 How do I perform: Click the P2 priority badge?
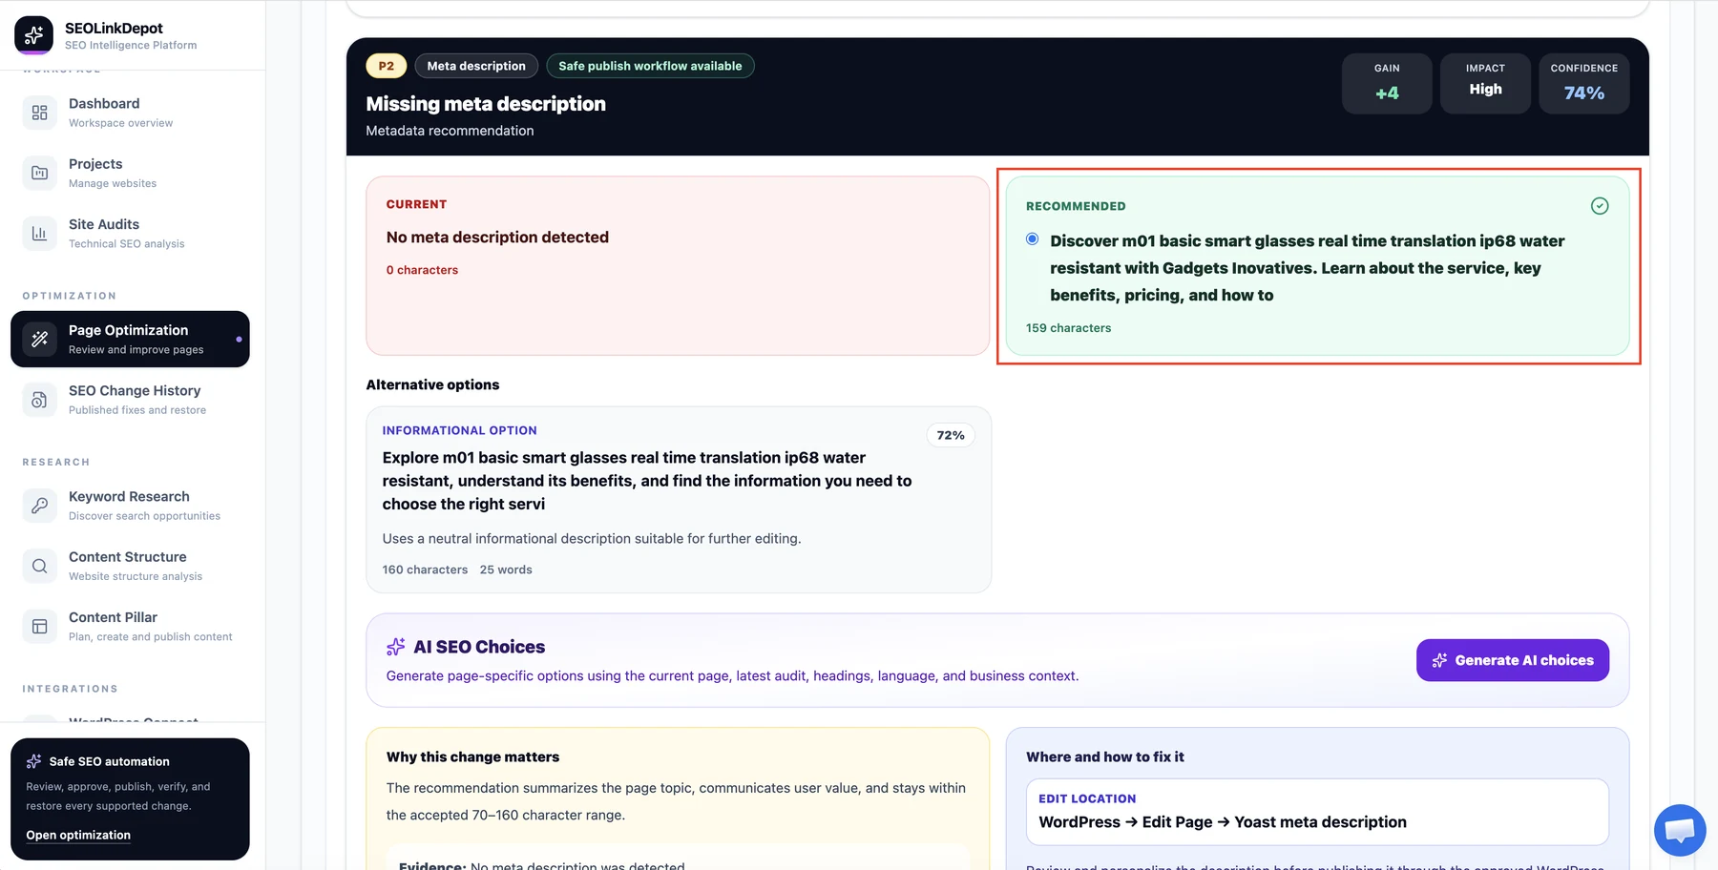click(387, 66)
